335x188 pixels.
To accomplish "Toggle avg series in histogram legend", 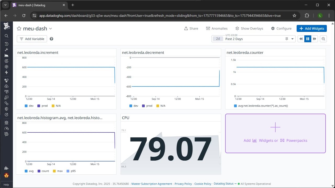I will click(29, 171).
